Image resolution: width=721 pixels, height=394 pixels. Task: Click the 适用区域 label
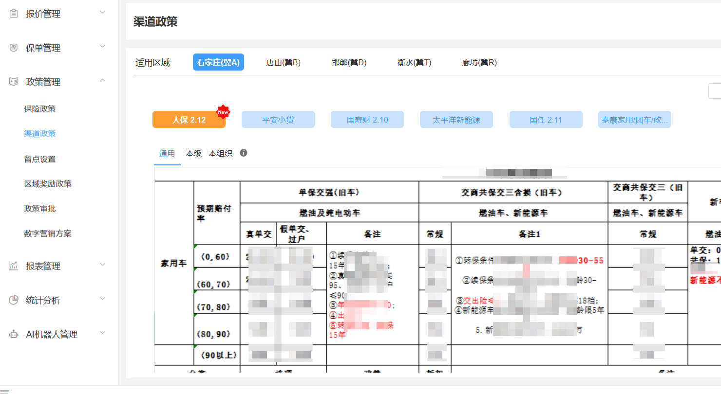pyautogui.click(x=152, y=63)
